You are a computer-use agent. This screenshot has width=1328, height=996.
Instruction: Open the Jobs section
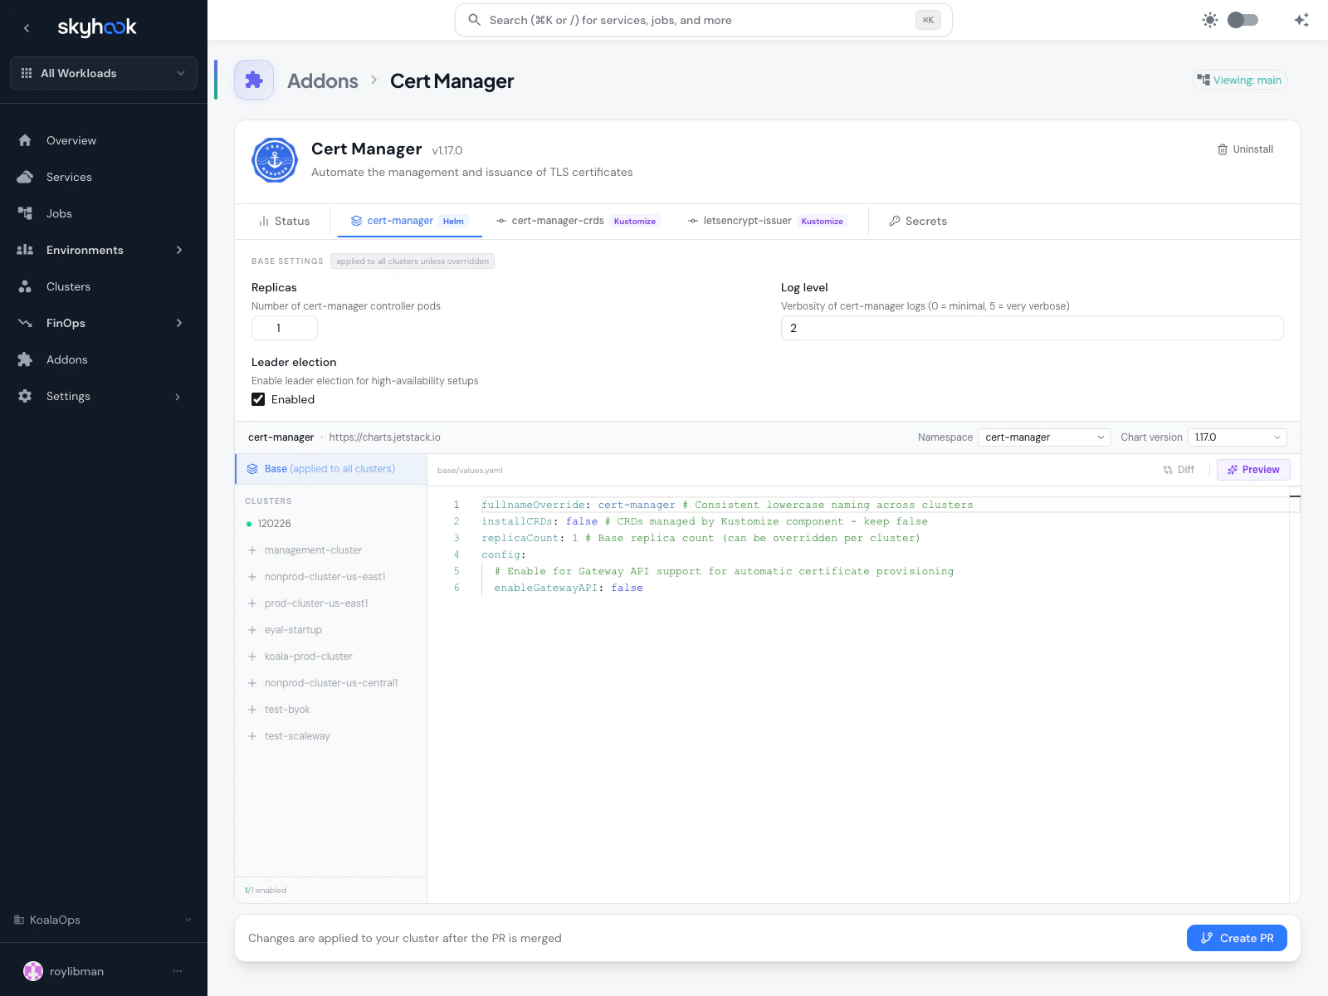pos(59,213)
